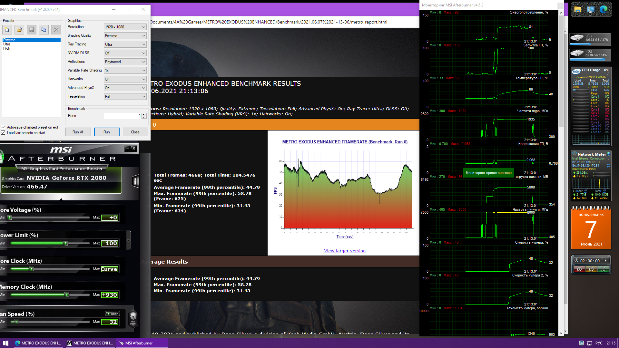Toggle Auto-save changed preset on exit
This screenshot has height=348, width=619.
3,127
